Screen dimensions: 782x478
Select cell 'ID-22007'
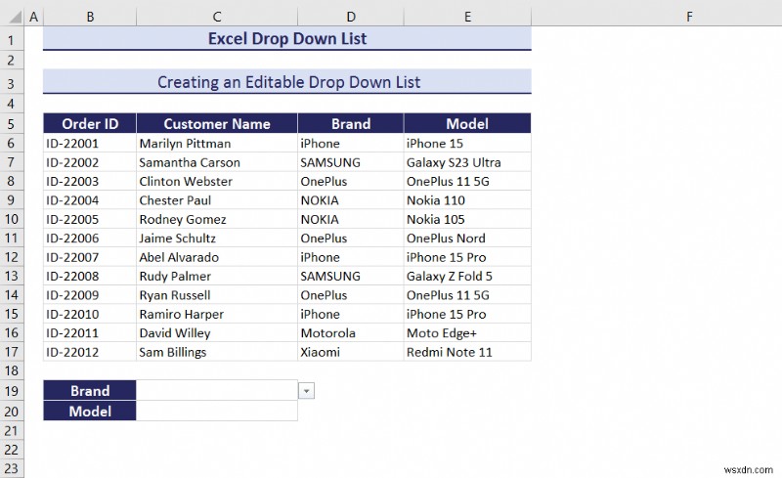[90, 257]
